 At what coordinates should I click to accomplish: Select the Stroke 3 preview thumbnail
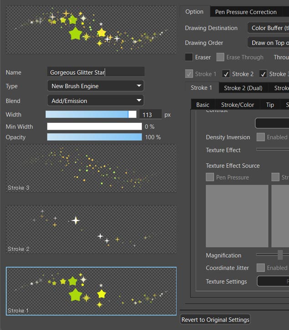pos(91,168)
